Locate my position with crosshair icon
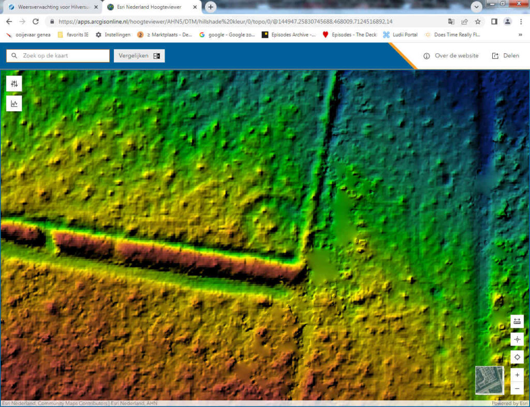The image size is (530, 407). click(x=517, y=357)
